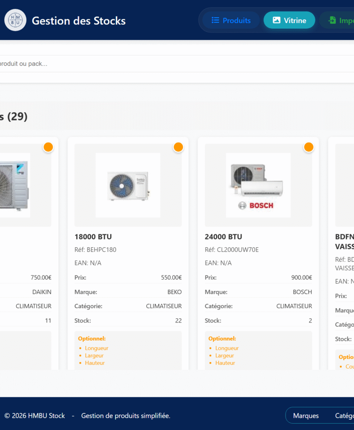The height and width of the screenshot is (430, 354).
Task: Select the 24000 BTU product title
Action: tap(223, 237)
